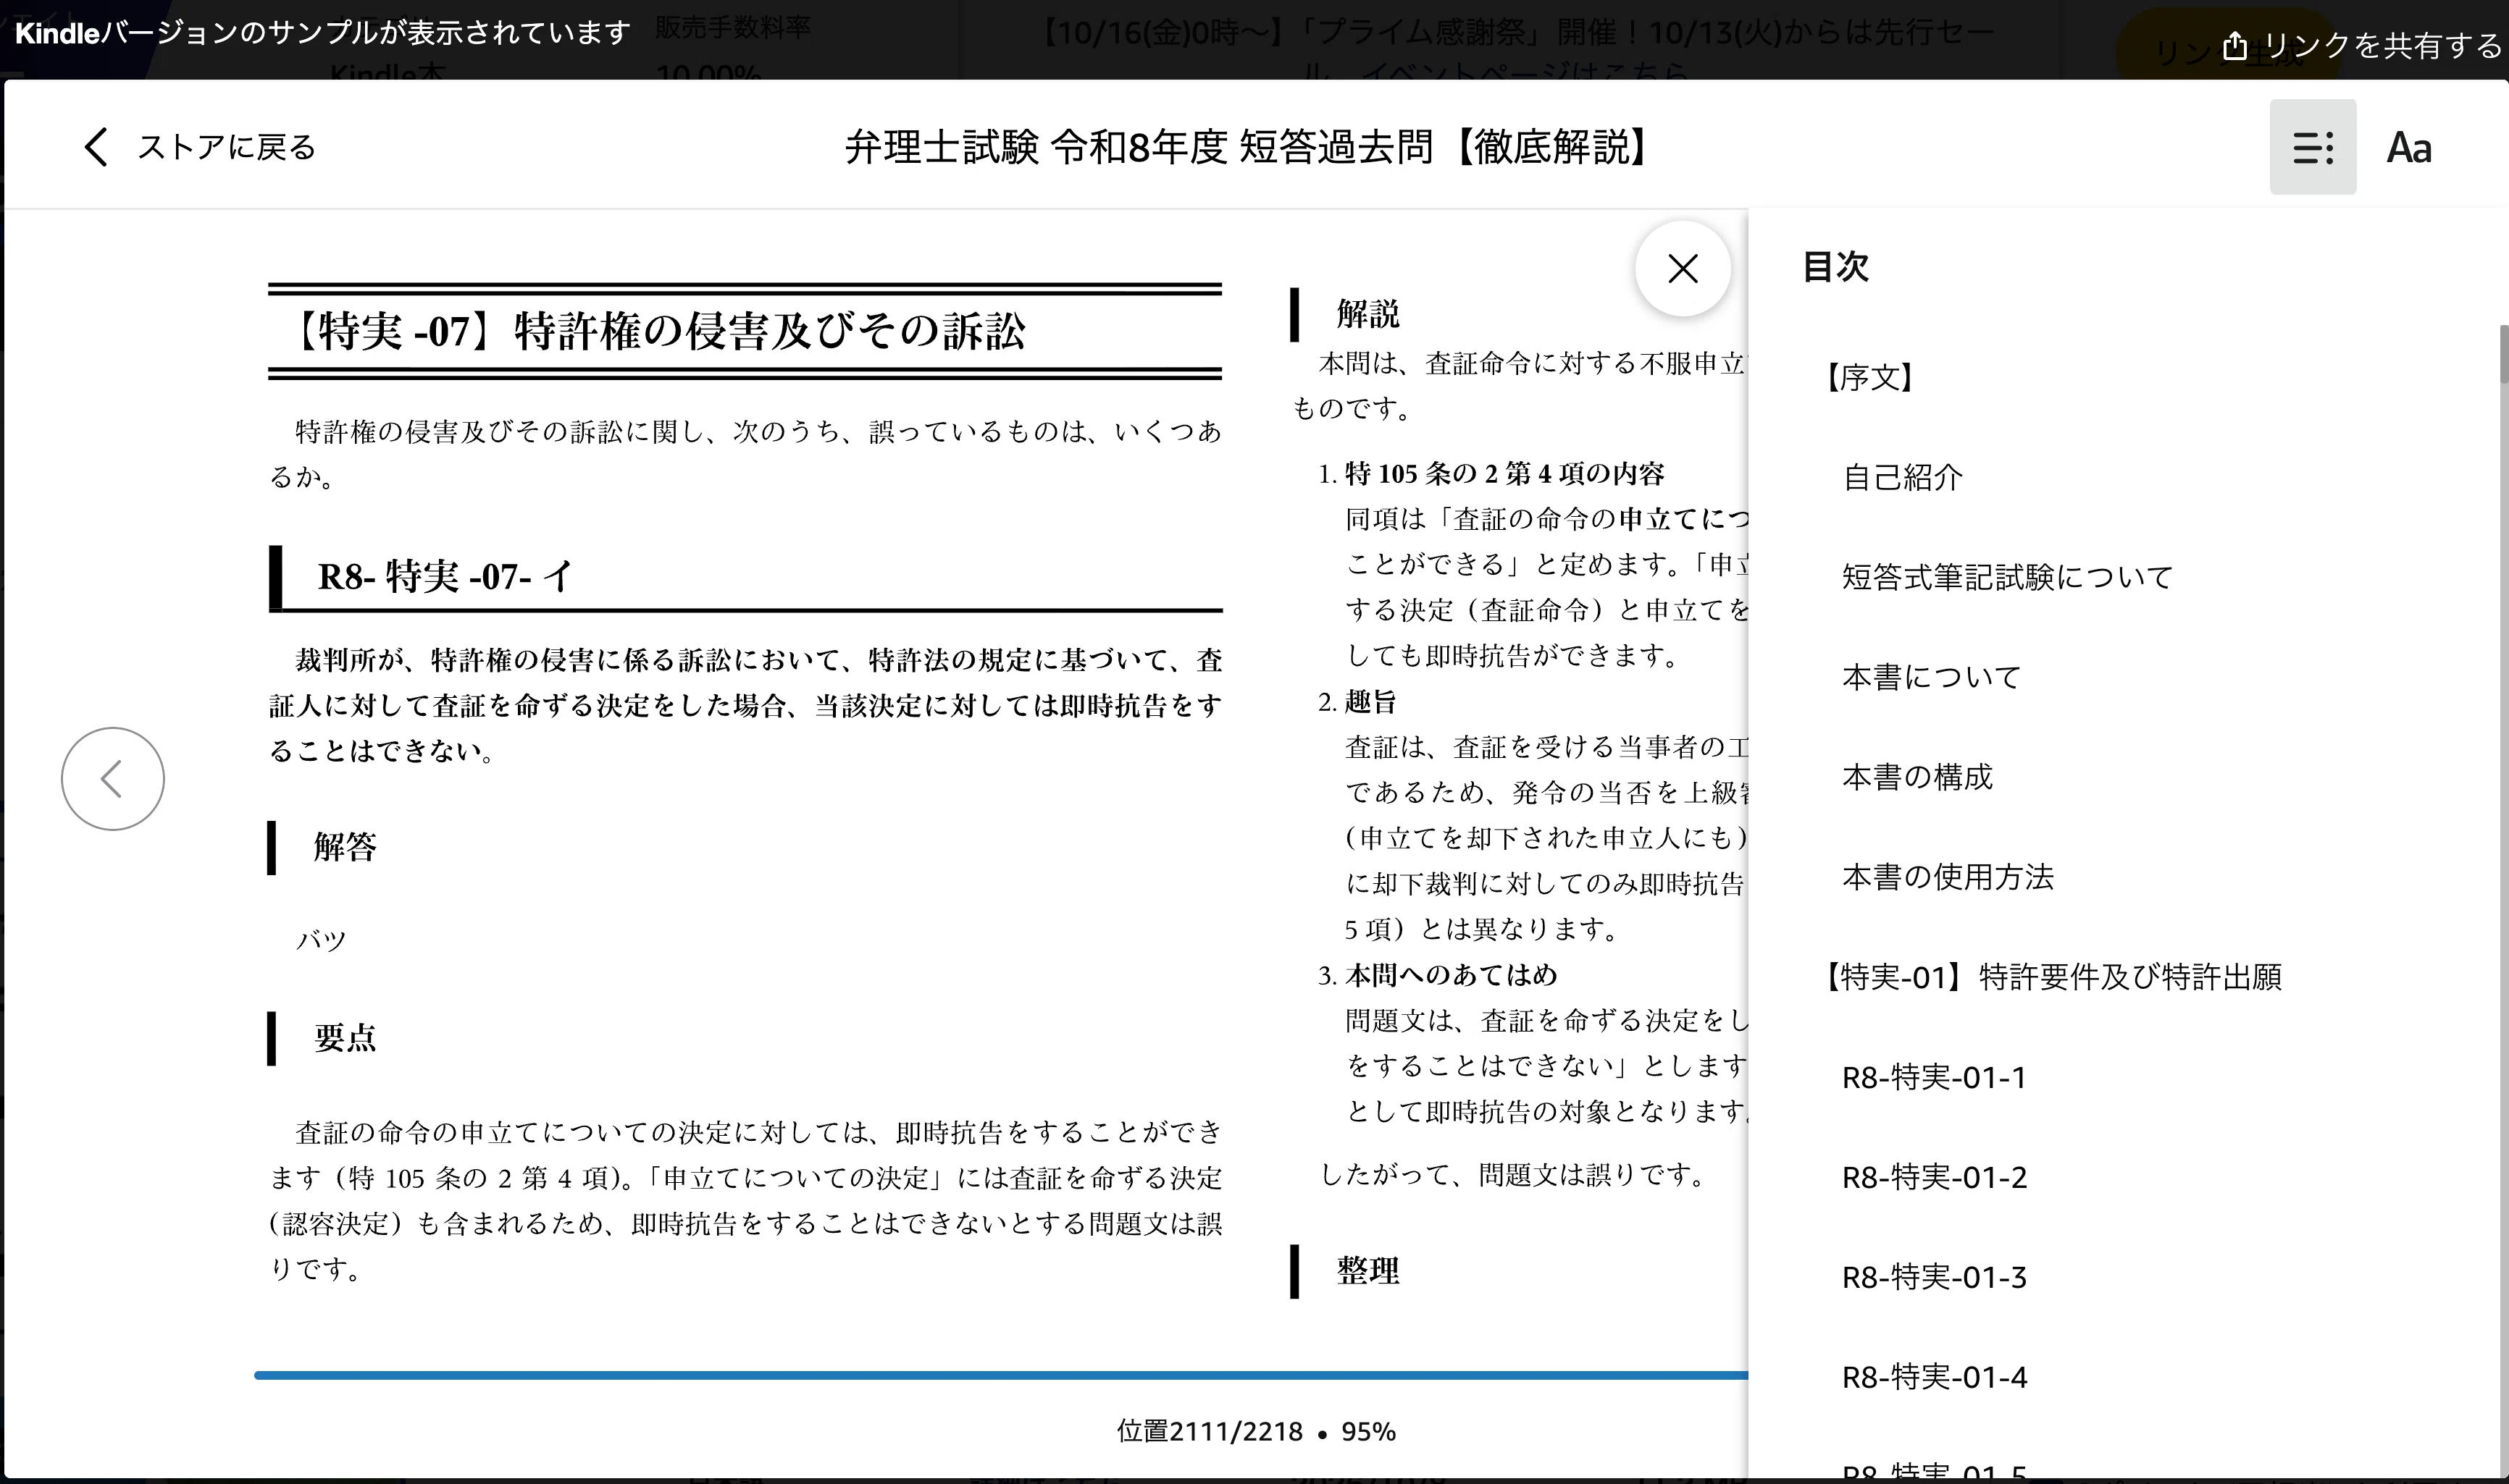The image size is (2509, 1484).
Task: Click the 解答 section heading
Action: [345, 847]
